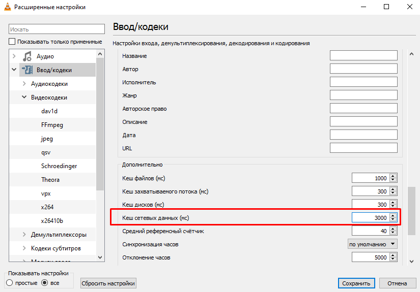Image resolution: width=420 pixels, height=292 pixels.
Task: Click the VLC cone icon in title bar
Action: 7,7
